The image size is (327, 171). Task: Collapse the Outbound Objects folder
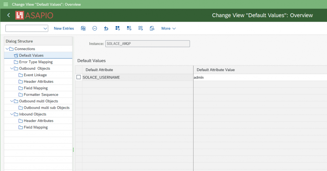(12, 69)
